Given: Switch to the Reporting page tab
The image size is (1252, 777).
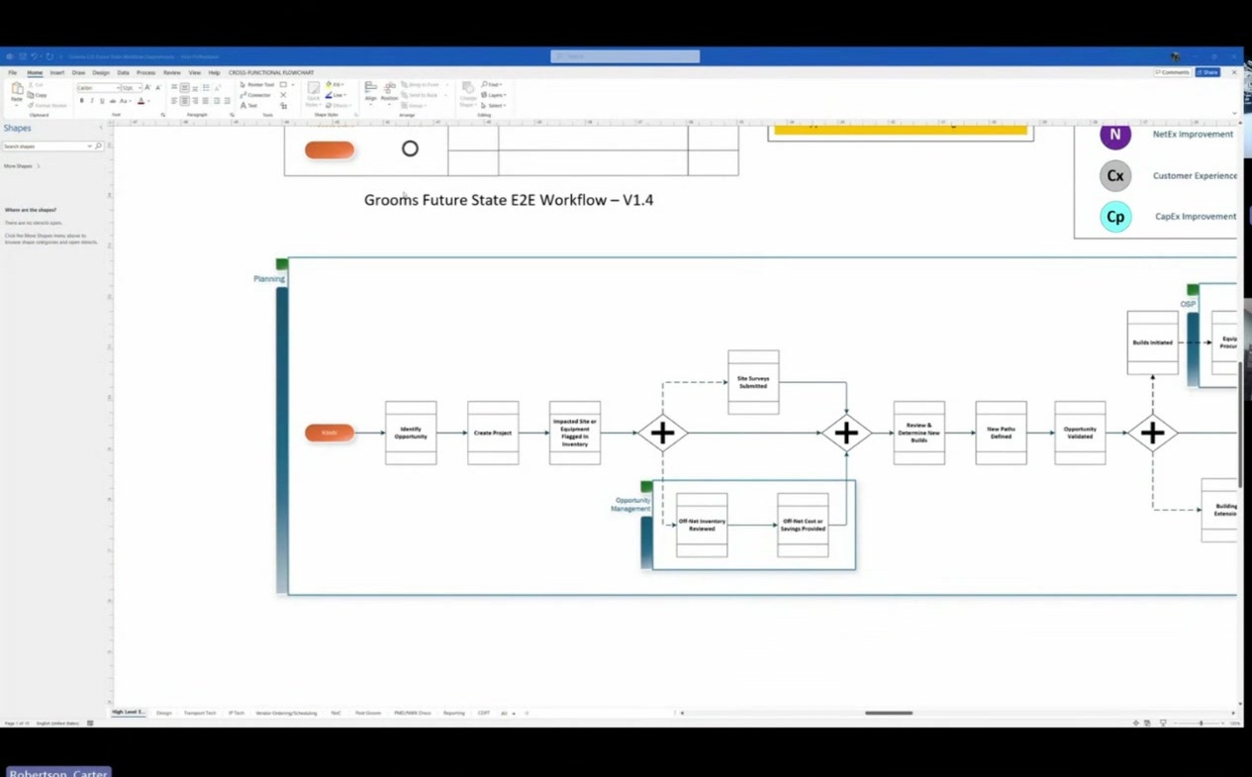Looking at the screenshot, I should 453,713.
